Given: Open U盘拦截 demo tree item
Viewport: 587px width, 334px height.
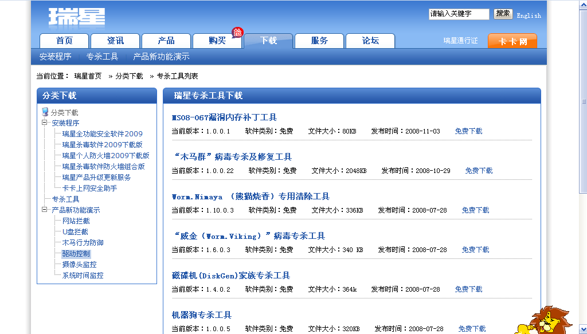Looking at the screenshot, I should tap(75, 232).
